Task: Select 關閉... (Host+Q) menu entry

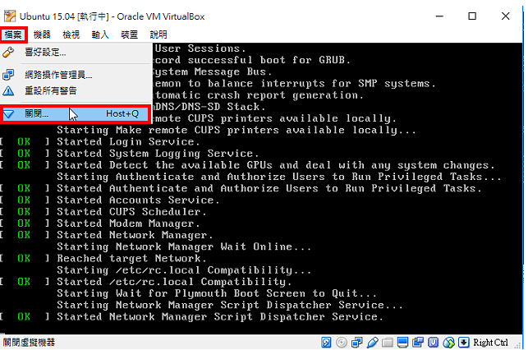Action: 75,114
